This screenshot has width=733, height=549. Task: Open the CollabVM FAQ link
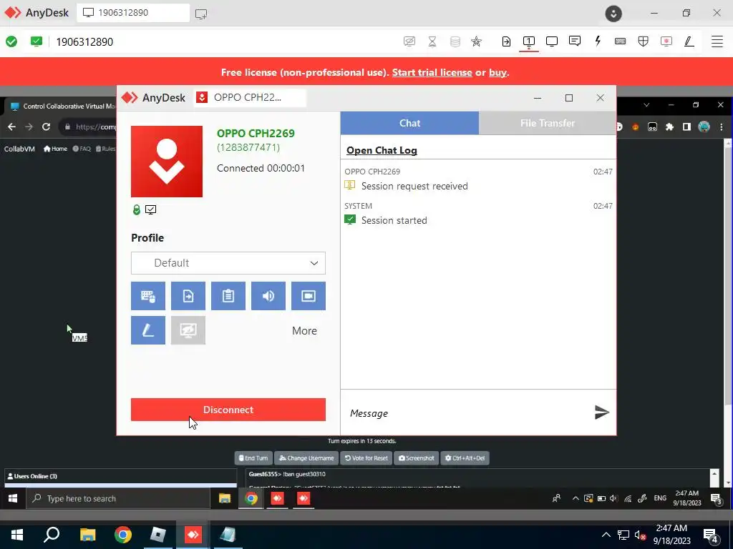pos(82,149)
